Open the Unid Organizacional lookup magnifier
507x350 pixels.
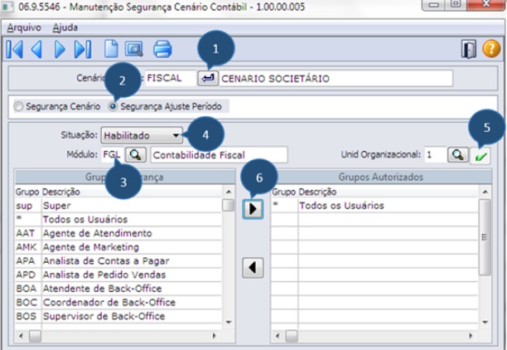click(458, 155)
